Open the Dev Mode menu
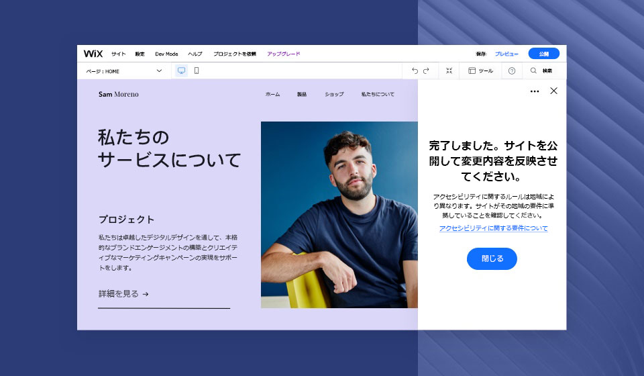 point(166,54)
